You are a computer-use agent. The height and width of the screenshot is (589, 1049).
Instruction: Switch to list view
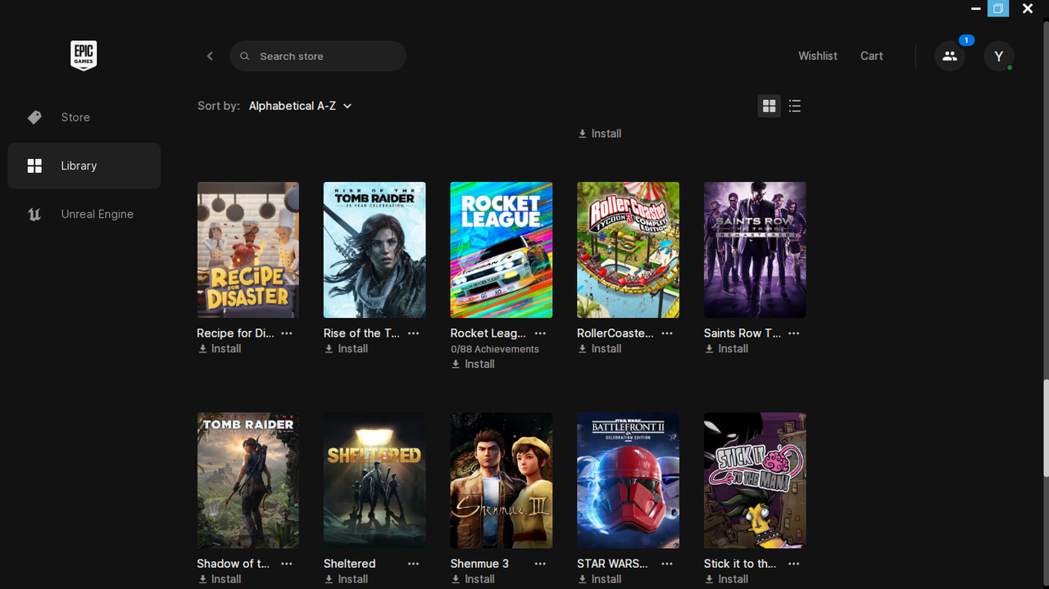[795, 106]
